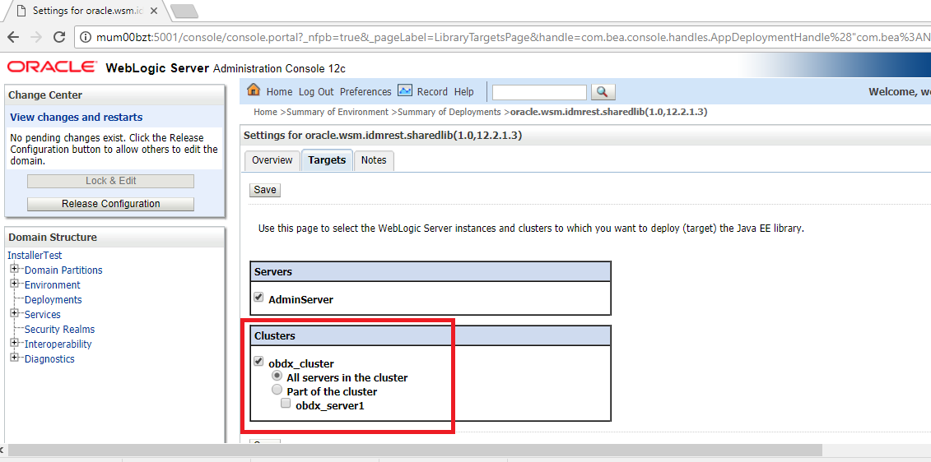The height and width of the screenshot is (462, 931).
Task: Click Log Out in the toolbar
Action: (x=316, y=92)
